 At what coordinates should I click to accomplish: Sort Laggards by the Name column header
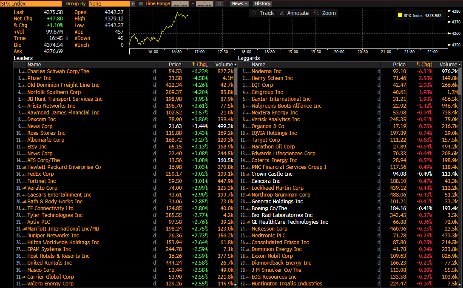tap(258, 65)
